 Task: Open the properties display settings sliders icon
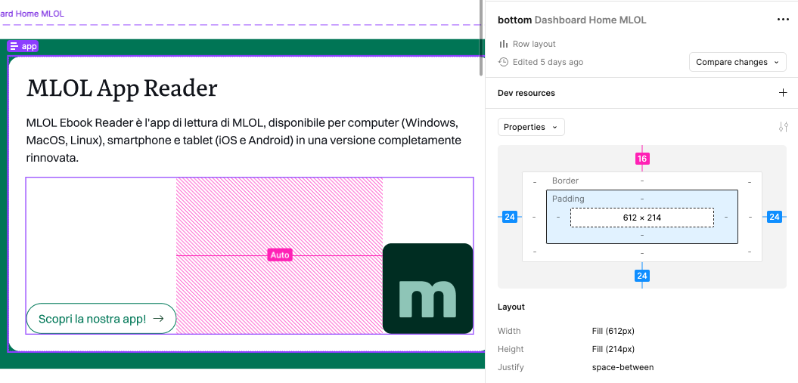783,127
